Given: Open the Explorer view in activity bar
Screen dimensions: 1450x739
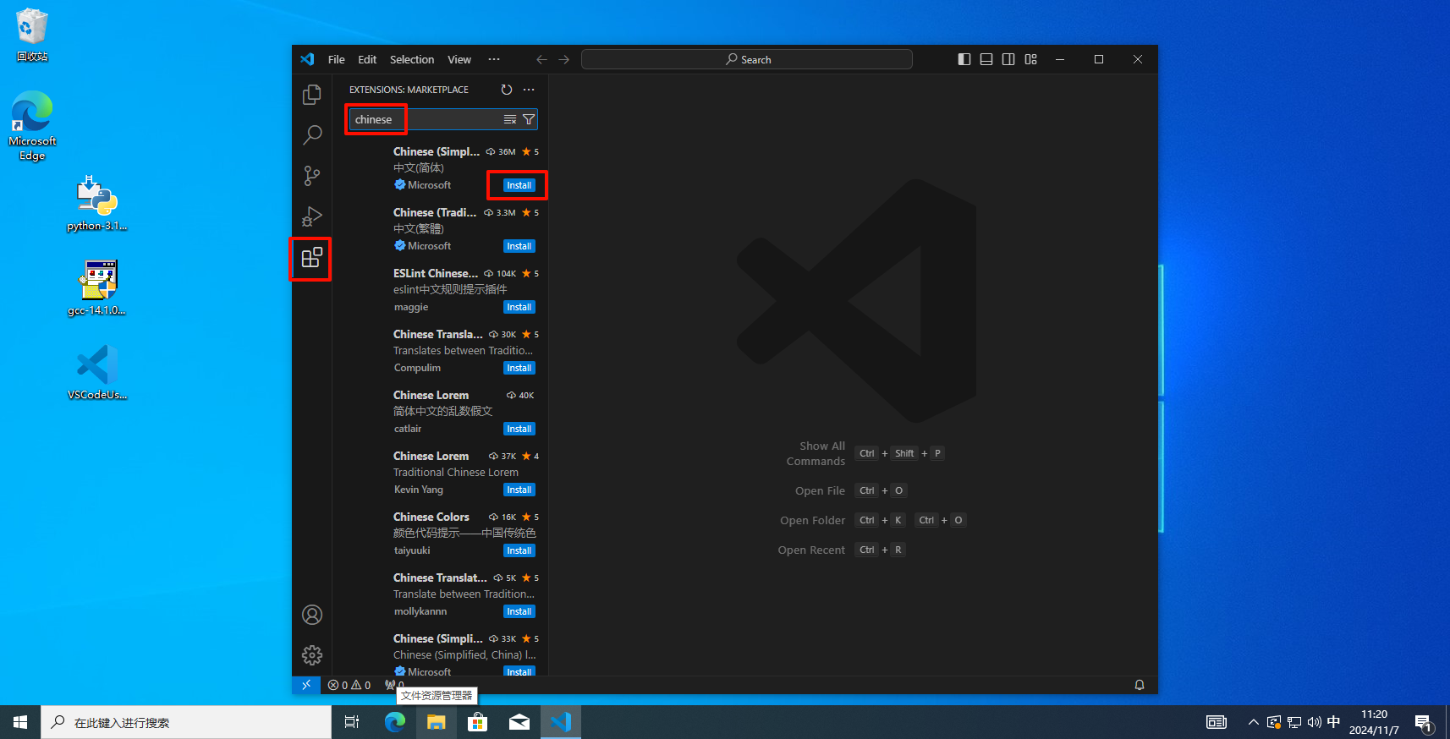Looking at the screenshot, I should pos(311,95).
